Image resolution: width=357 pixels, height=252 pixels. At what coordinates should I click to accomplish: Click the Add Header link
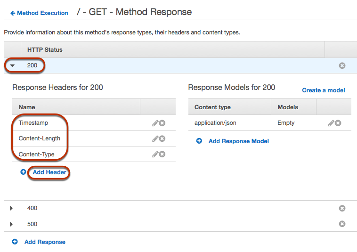click(x=49, y=172)
